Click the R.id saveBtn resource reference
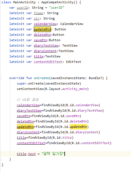 click(73, 116)
